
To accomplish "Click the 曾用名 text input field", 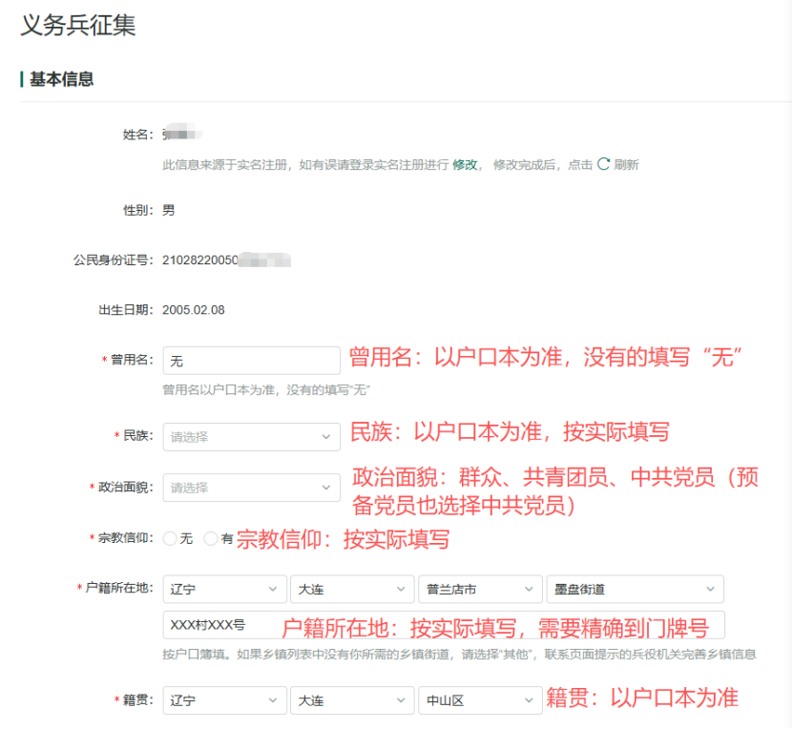I will point(251,360).
